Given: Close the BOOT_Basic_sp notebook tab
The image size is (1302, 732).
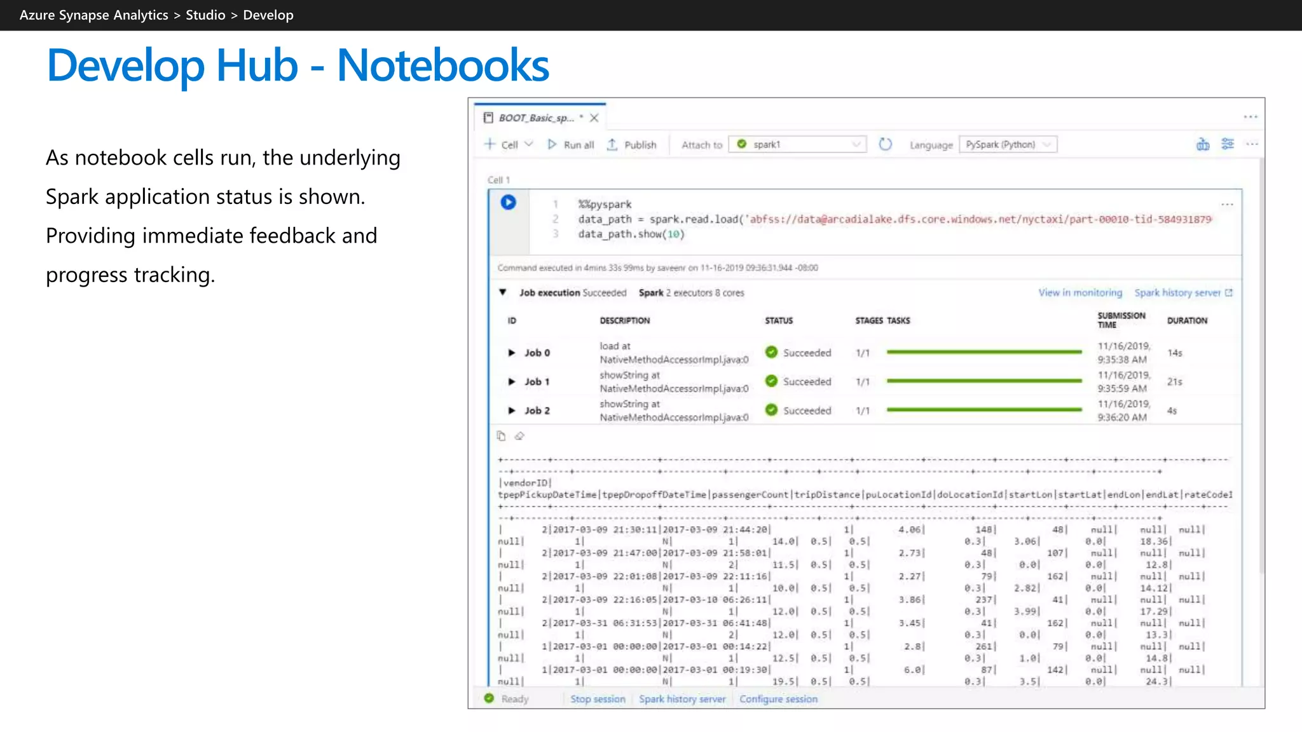Looking at the screenshot, I should tap(594, 118).
